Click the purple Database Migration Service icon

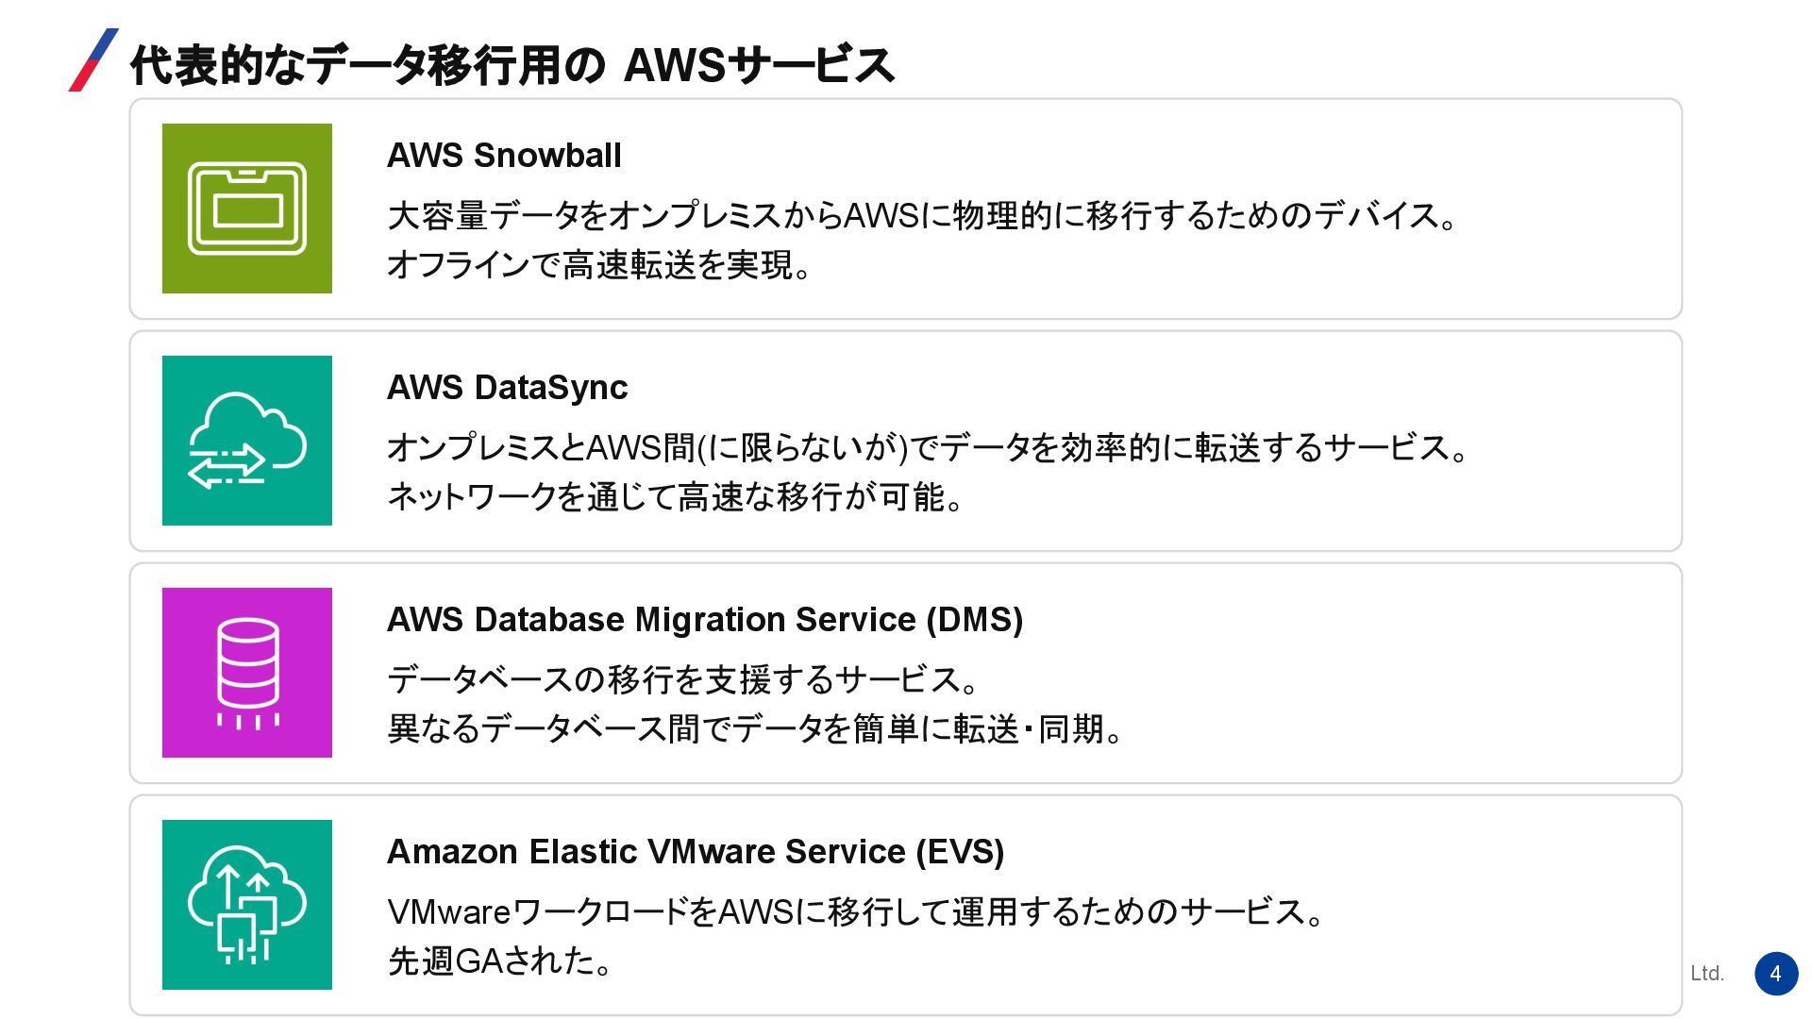[x=247, y=673]
